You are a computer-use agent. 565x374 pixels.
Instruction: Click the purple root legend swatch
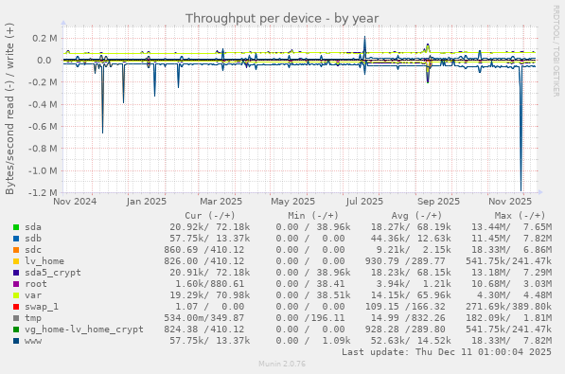point(16,284)
